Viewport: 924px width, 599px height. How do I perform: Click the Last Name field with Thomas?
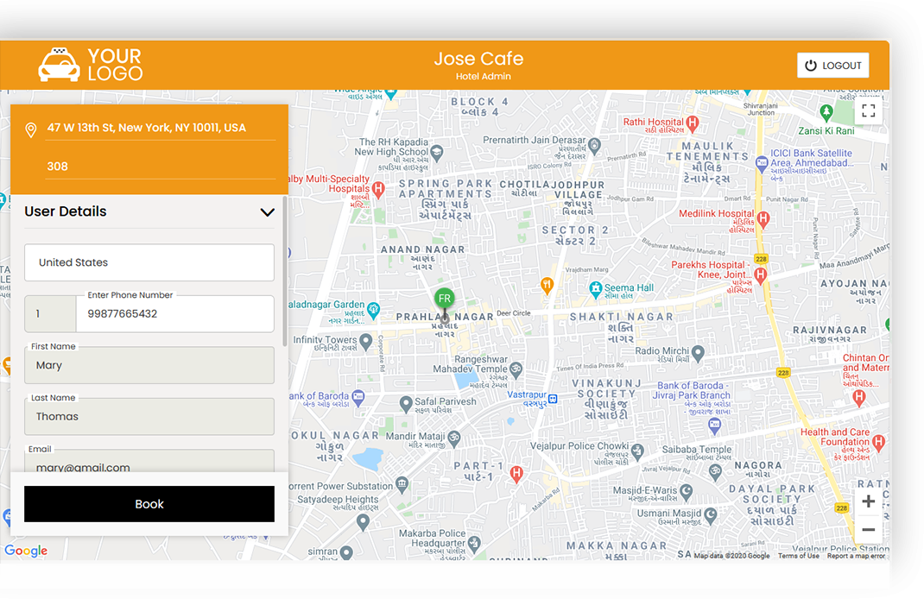point(149,416)
